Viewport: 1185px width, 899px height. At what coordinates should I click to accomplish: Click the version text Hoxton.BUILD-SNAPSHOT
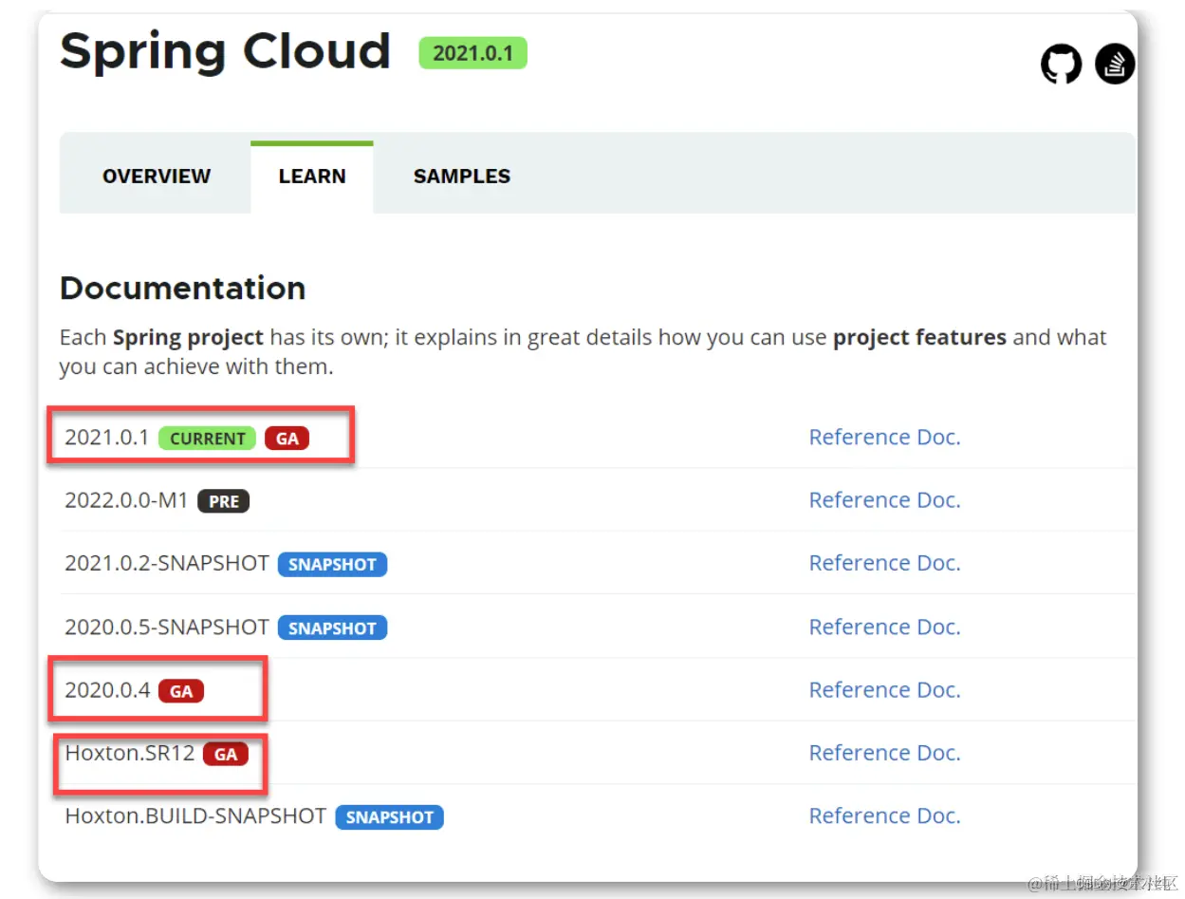(x=195, y=815)
